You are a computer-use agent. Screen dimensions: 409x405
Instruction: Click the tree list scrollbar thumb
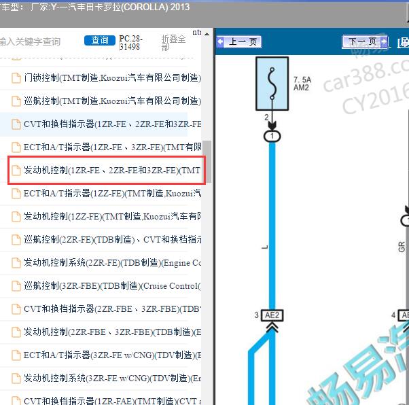point(207,161)
